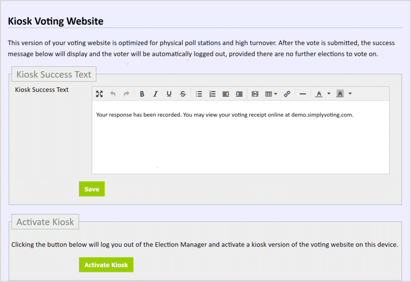Image resolution: width=411 pixels, height=282 pixels.
Task: Toggle bold formatting
Action: 142,94
